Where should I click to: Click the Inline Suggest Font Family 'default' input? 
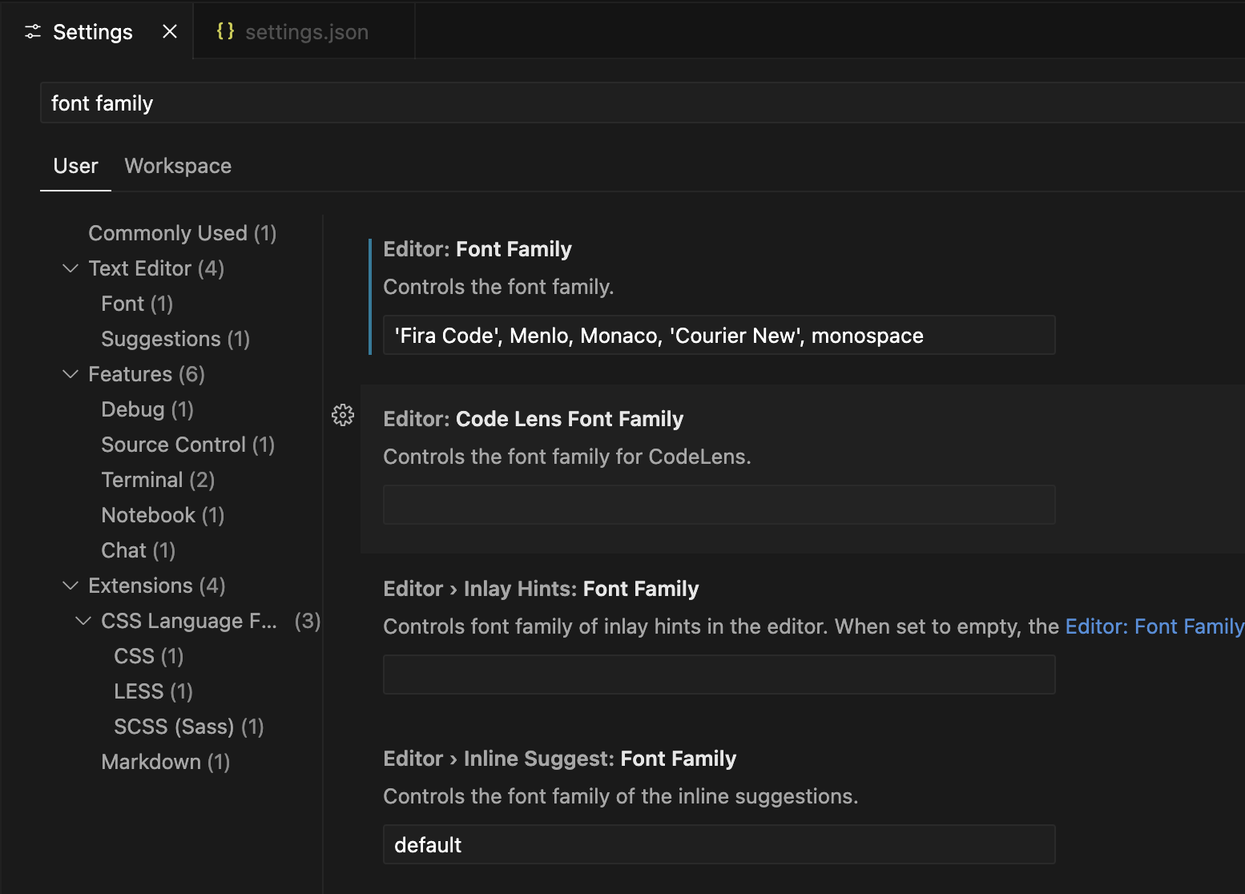[x=719, y=844]
